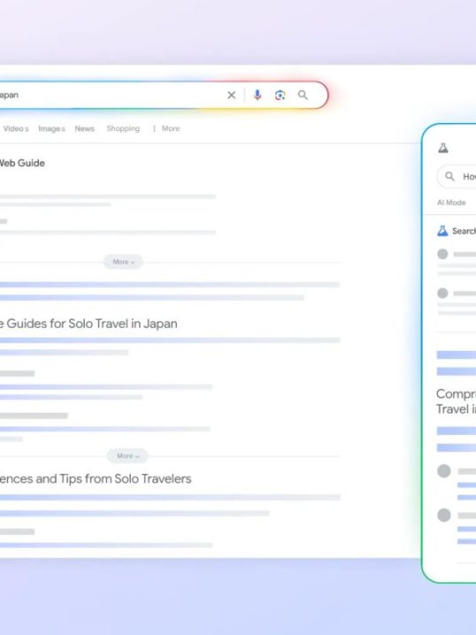This screenshot has width=476, height=635.
Task: Switch to the Images tab
Action: (x=52, y=128)
